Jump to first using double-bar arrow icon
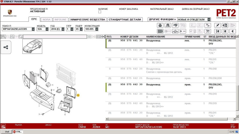This screenshot has width=239, height=134. coord(217,31)
